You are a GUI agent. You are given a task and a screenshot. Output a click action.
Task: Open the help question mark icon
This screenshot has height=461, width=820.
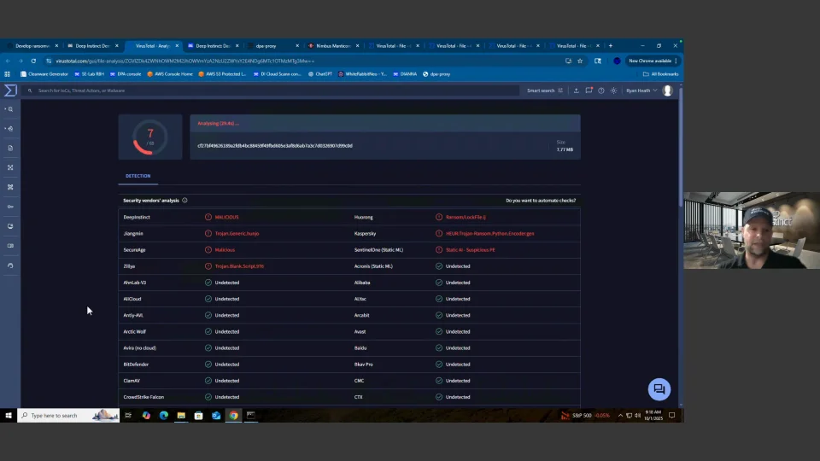[x=601, y=90]
